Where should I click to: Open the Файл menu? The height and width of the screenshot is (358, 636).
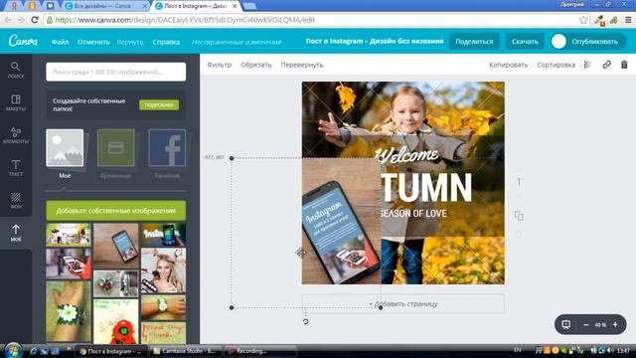coord(60,42)
